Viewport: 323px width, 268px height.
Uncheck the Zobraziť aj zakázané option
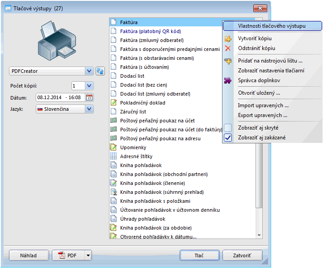point(228,138)
